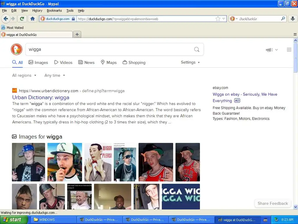Open the URL history dropdown arrow
This screenshot has width=298, height=224.
point(223,19)
